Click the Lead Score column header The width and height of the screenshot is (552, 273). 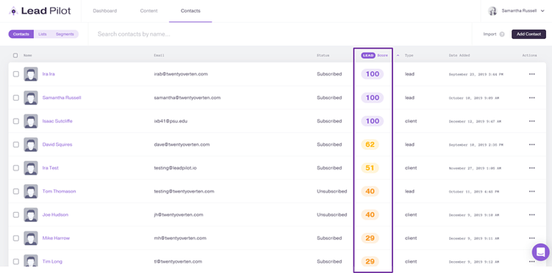[x=374, y=56]
